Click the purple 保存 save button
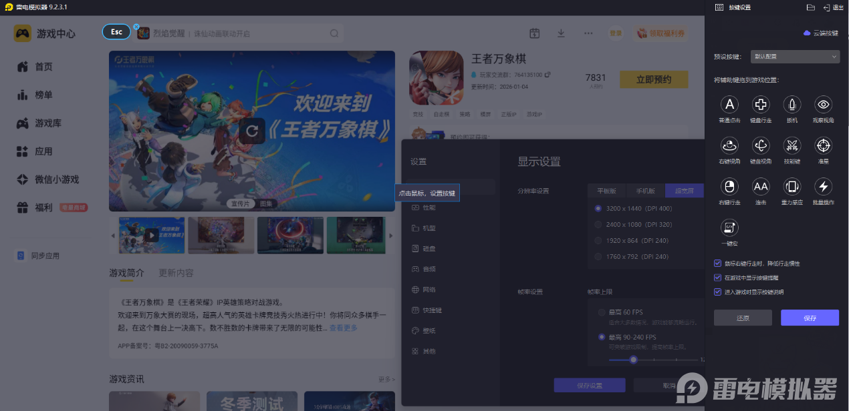 [x=810, y=318]
